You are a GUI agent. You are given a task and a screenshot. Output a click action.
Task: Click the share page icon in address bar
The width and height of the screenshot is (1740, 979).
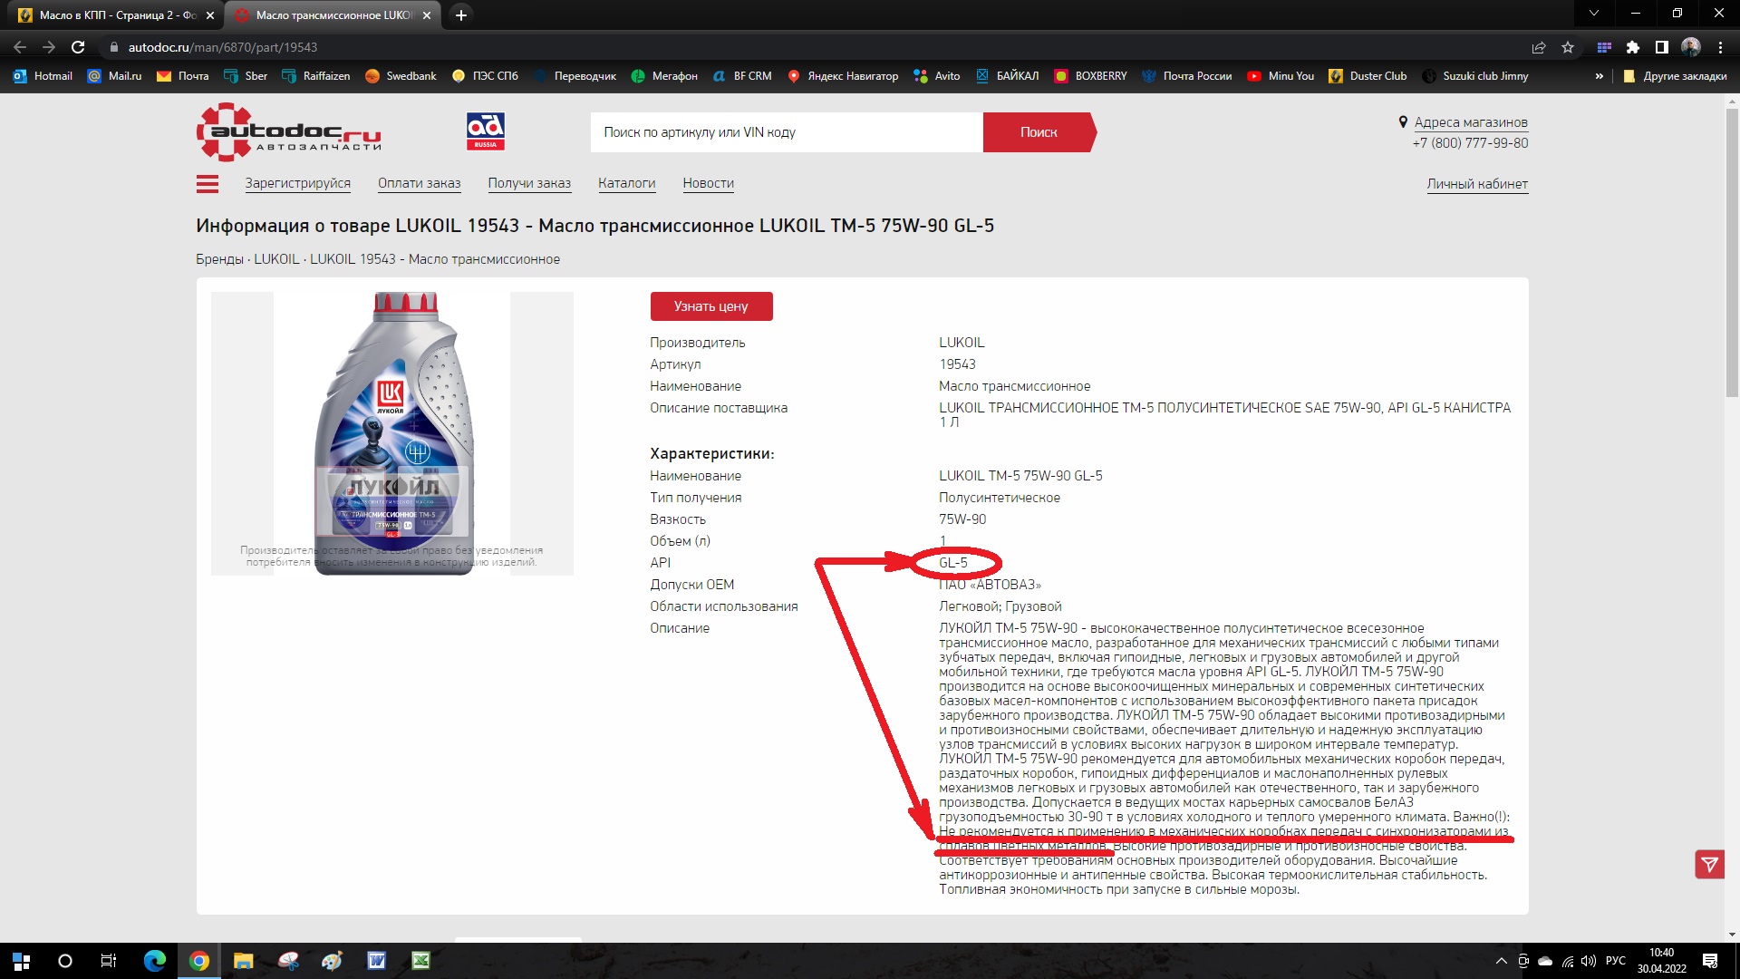coord(1539,47)
